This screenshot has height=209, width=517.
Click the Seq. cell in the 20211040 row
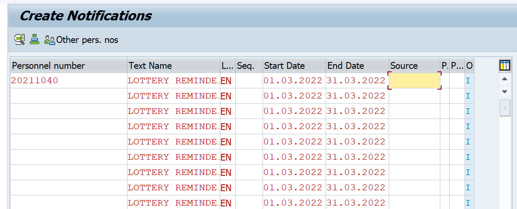(x=249, y=81)
